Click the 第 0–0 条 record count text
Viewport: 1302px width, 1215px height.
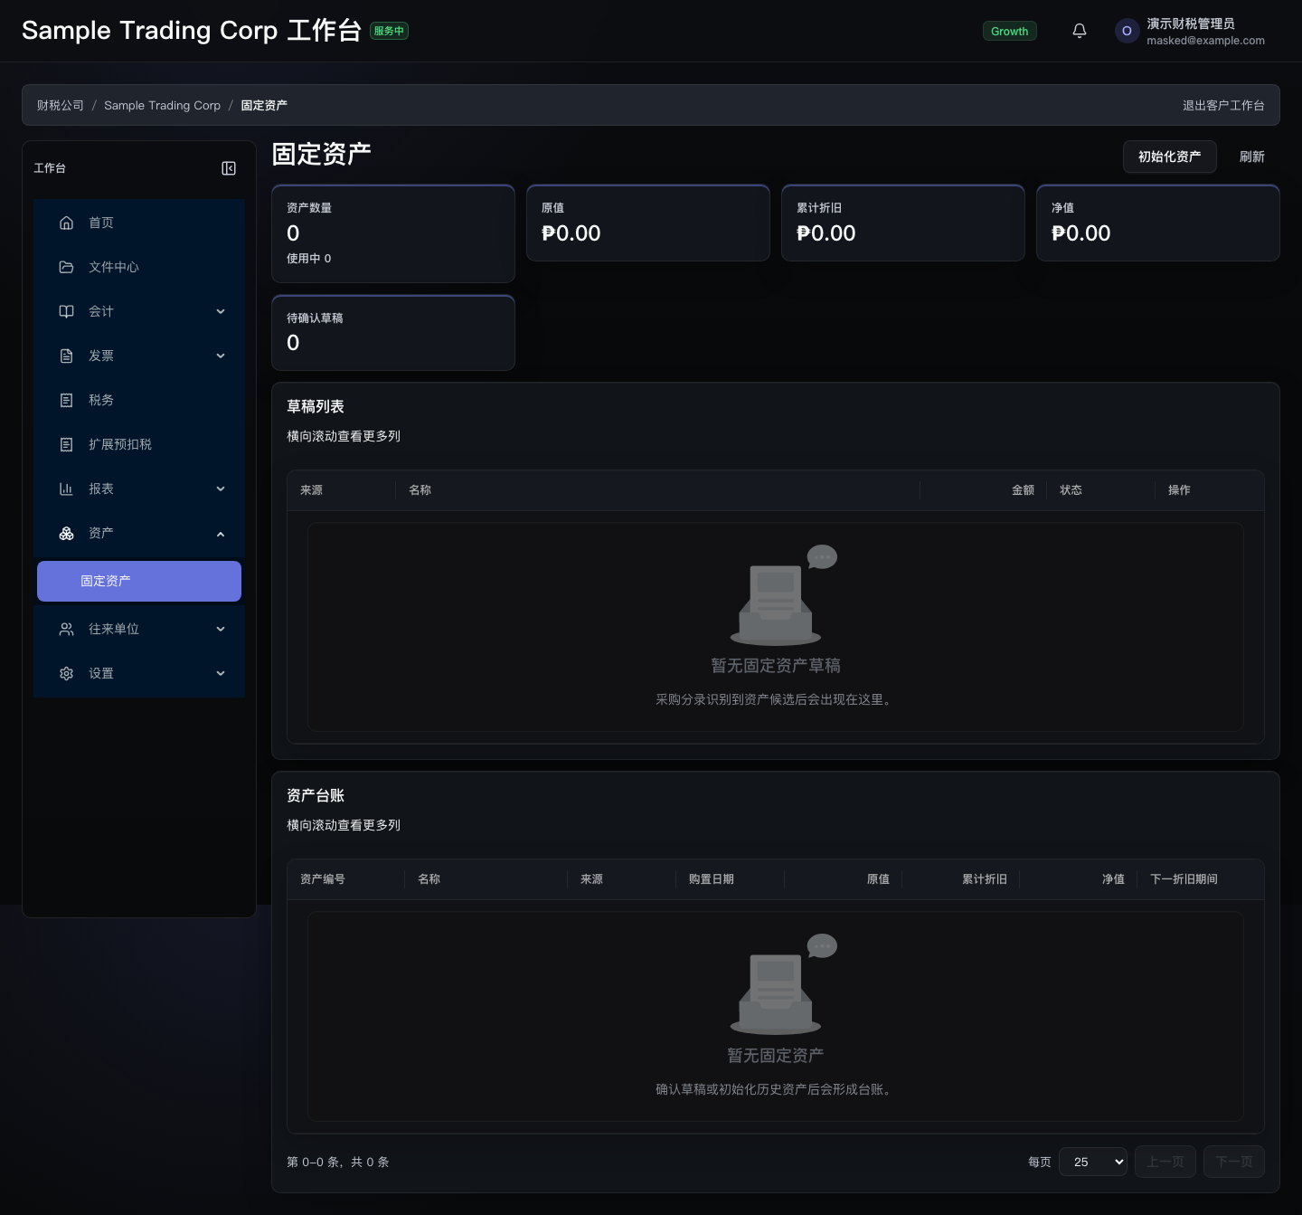point(337,1162)
